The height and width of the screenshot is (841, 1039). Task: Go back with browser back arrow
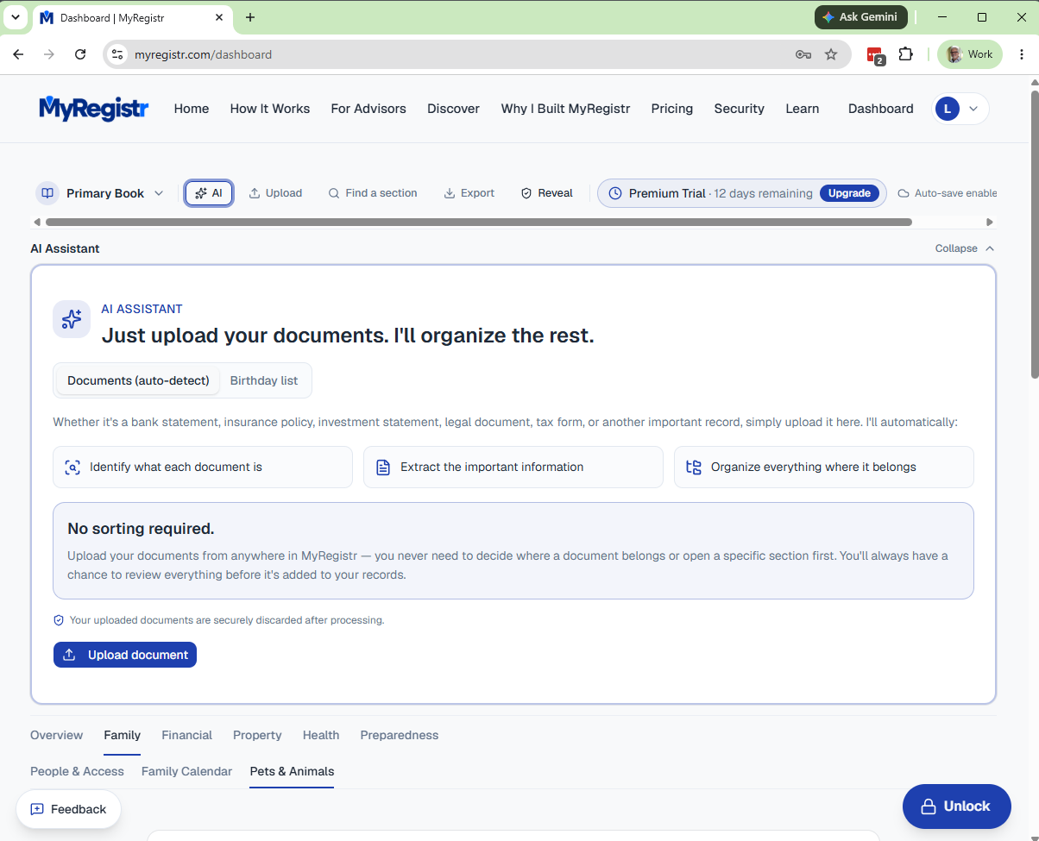pyautogui.click(x=18, y=54)
